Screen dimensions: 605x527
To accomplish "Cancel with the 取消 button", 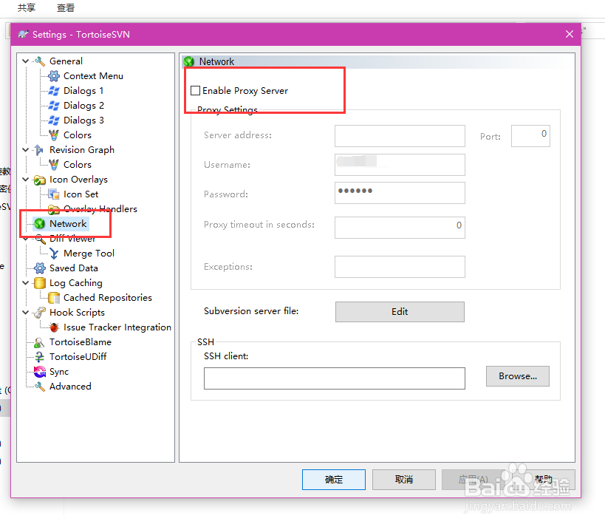I will [x=404, y=480].
